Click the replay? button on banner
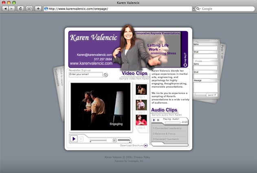The width and height of the screenshot is (257, 173). point(185,60)
